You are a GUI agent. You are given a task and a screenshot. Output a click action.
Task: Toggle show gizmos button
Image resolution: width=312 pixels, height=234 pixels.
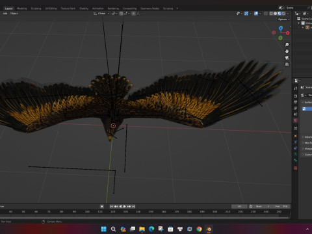pyautogui.click(x=246, y=14)
